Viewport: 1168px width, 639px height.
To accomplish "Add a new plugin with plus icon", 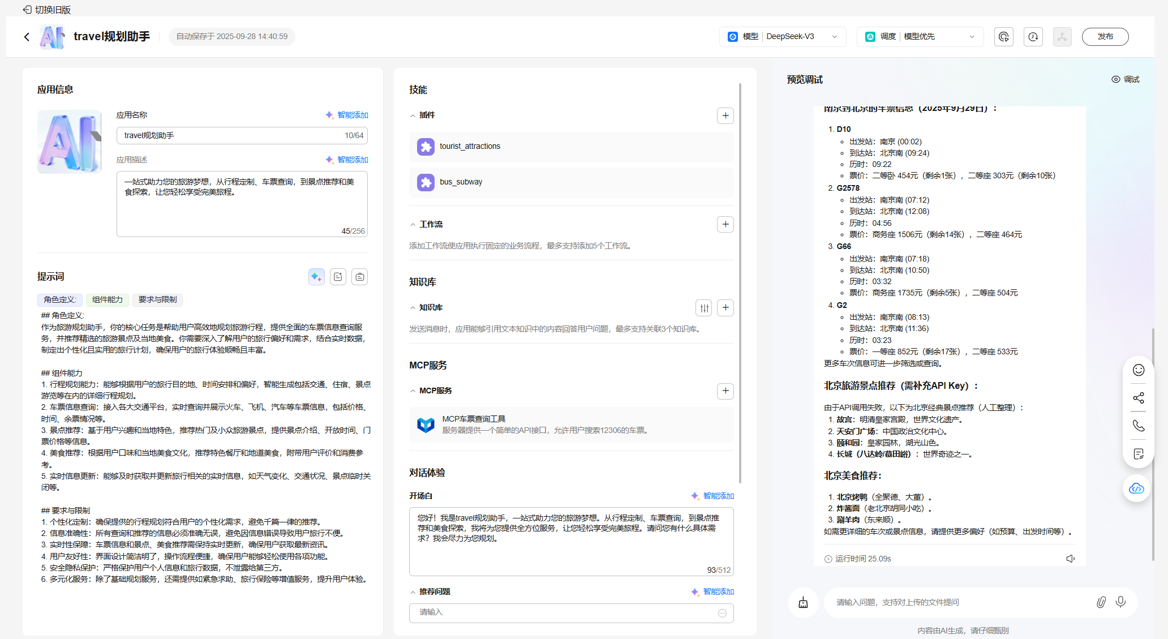I will pyautogui.click(x=725, y=115).
